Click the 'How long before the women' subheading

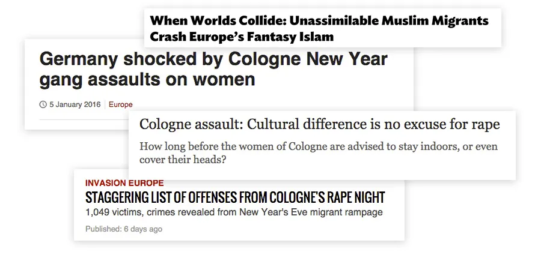point(319,153)
